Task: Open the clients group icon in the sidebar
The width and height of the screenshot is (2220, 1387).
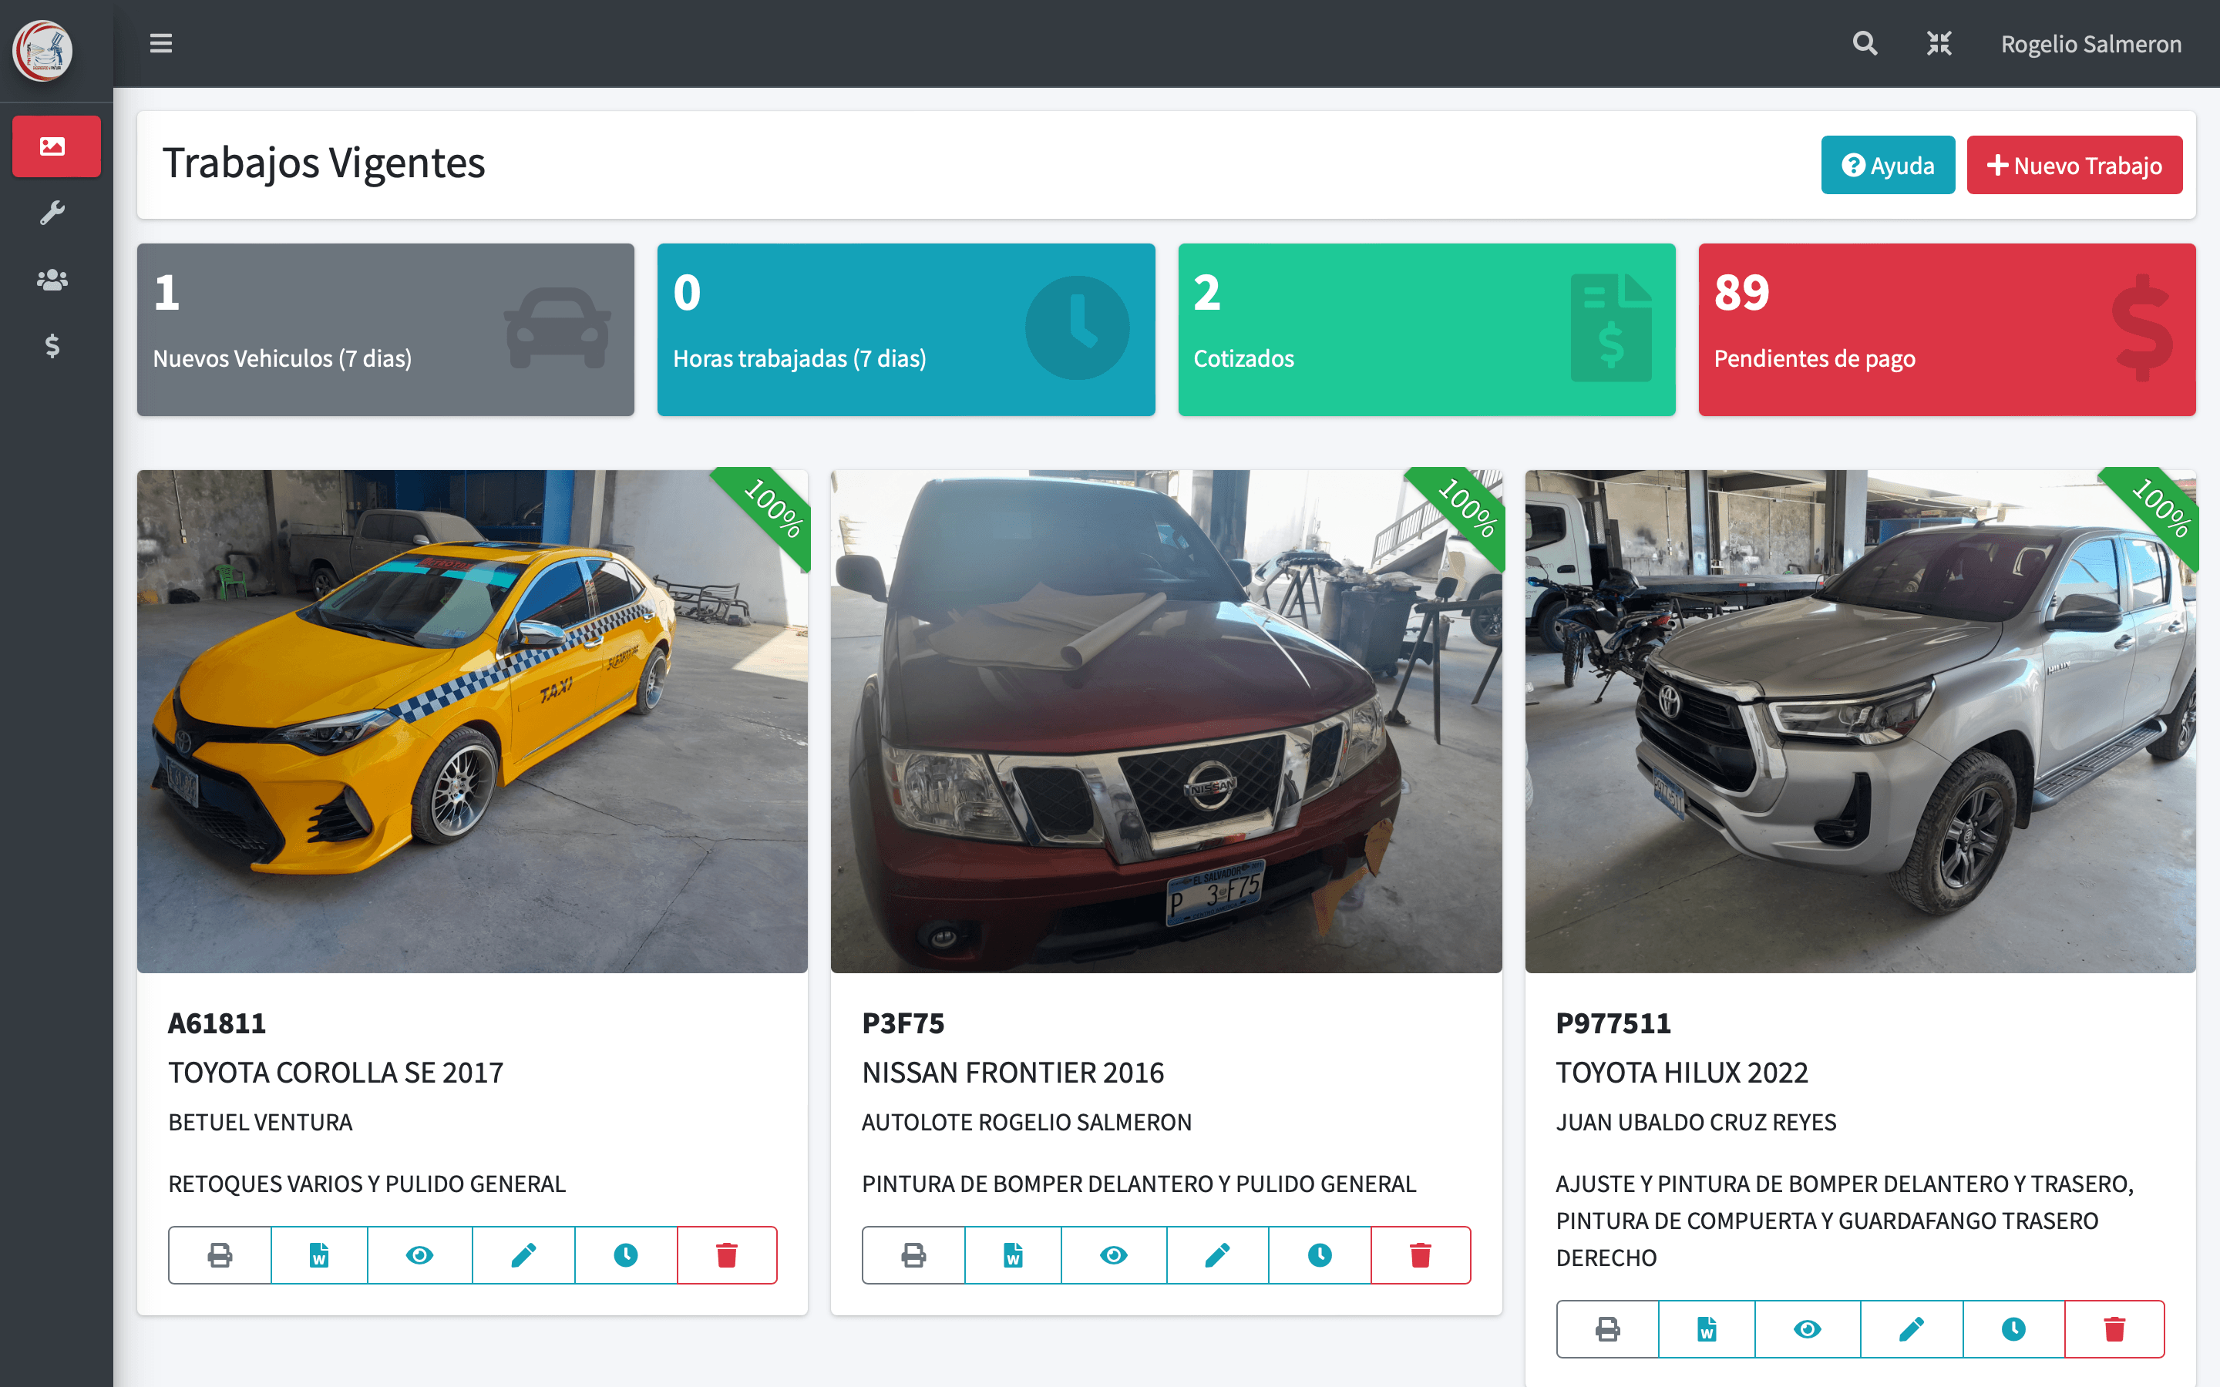Action: 52,280
